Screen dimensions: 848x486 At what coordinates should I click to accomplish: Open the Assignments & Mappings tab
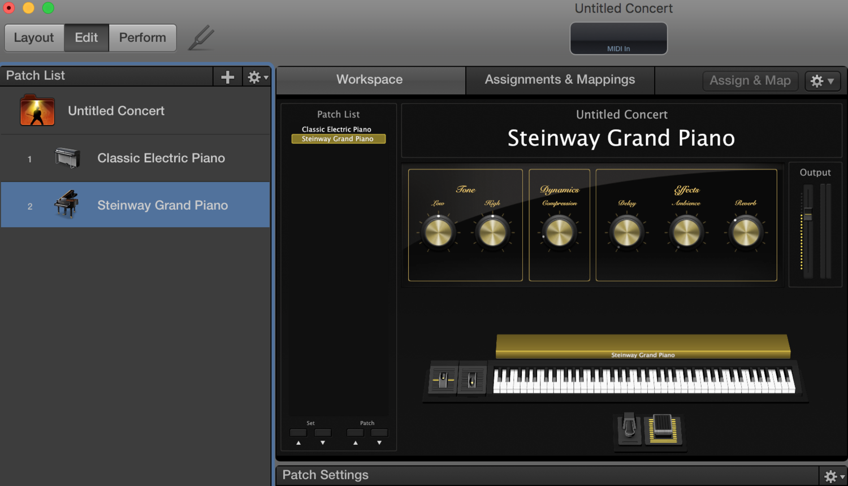pyautogui.click(x=560, y=80)
